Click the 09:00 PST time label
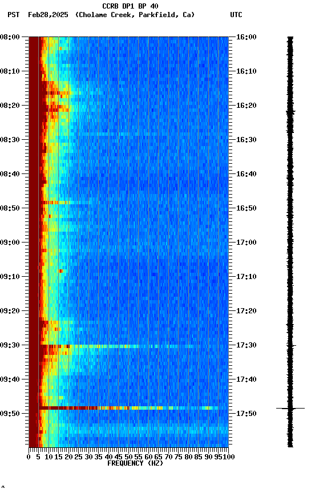The width and height of the screenshot is (315, 493). tap(10, 243)
